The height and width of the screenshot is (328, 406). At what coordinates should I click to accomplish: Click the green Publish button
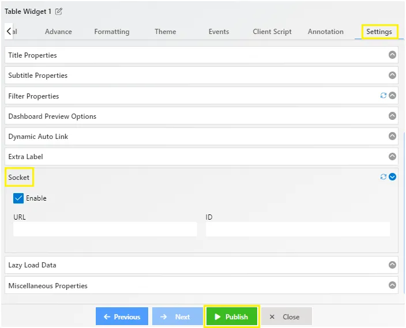[232, 316]
